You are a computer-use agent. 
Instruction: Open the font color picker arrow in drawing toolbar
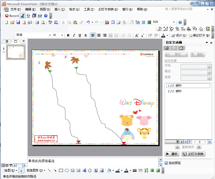(130, 170)
